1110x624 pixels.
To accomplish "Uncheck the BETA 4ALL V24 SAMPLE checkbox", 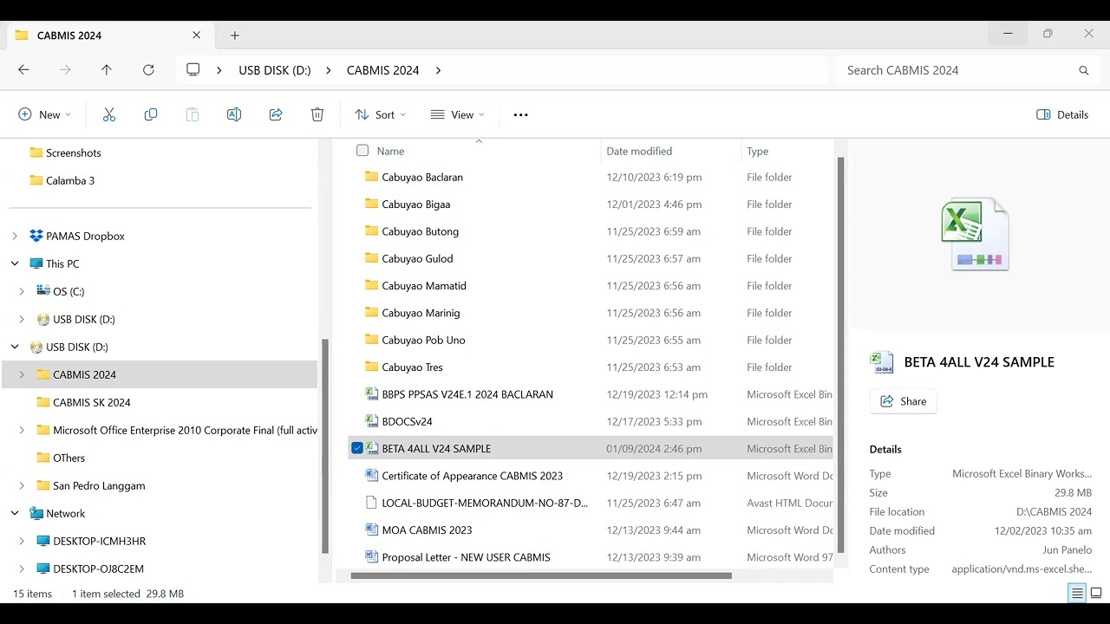I will [357, 448].
